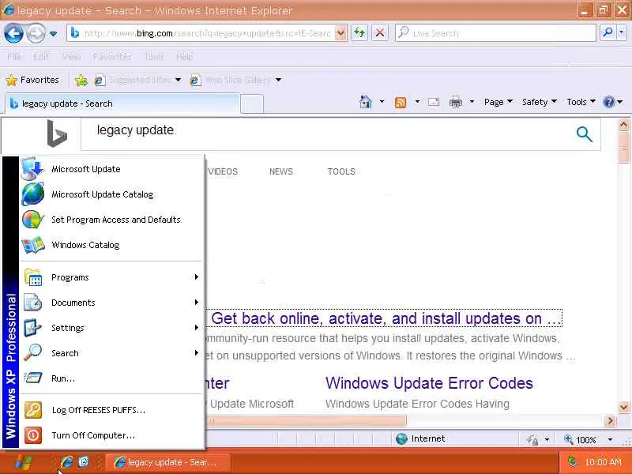Image resolution: width=632 pixels, height=474 pixels.
Task: Click the horizontal scrollbar thumb
Action: 307,421
